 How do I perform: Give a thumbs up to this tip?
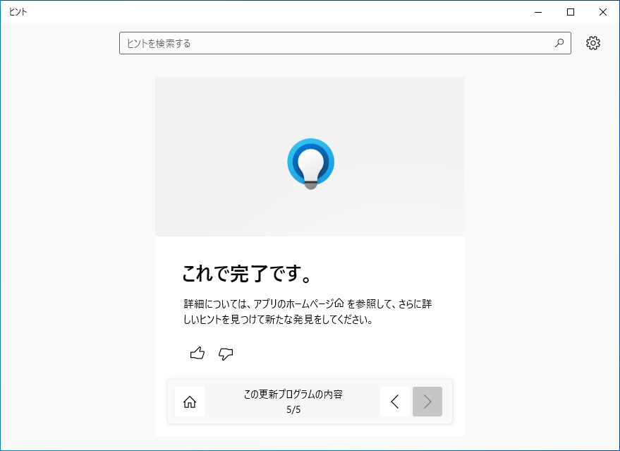point(197,353)
